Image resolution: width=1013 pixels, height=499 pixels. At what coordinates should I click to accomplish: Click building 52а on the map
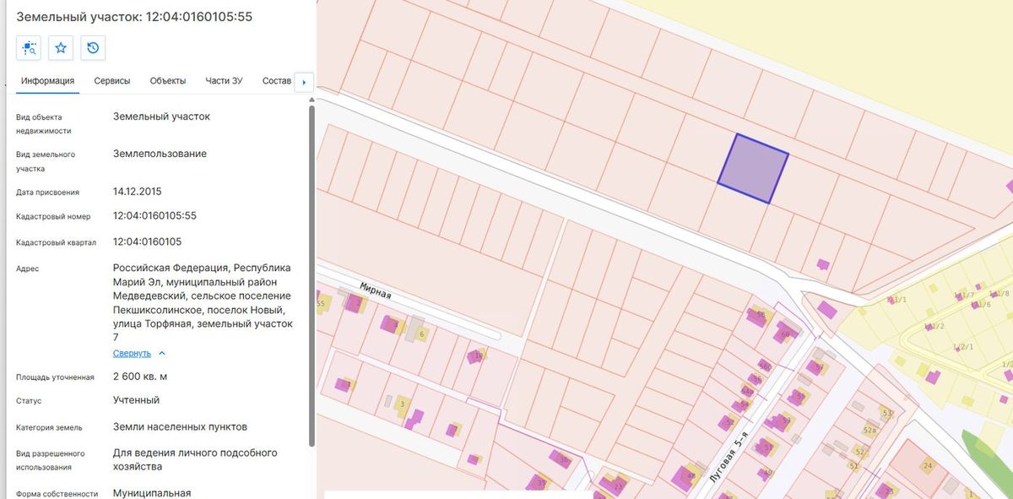coord(870,430)
